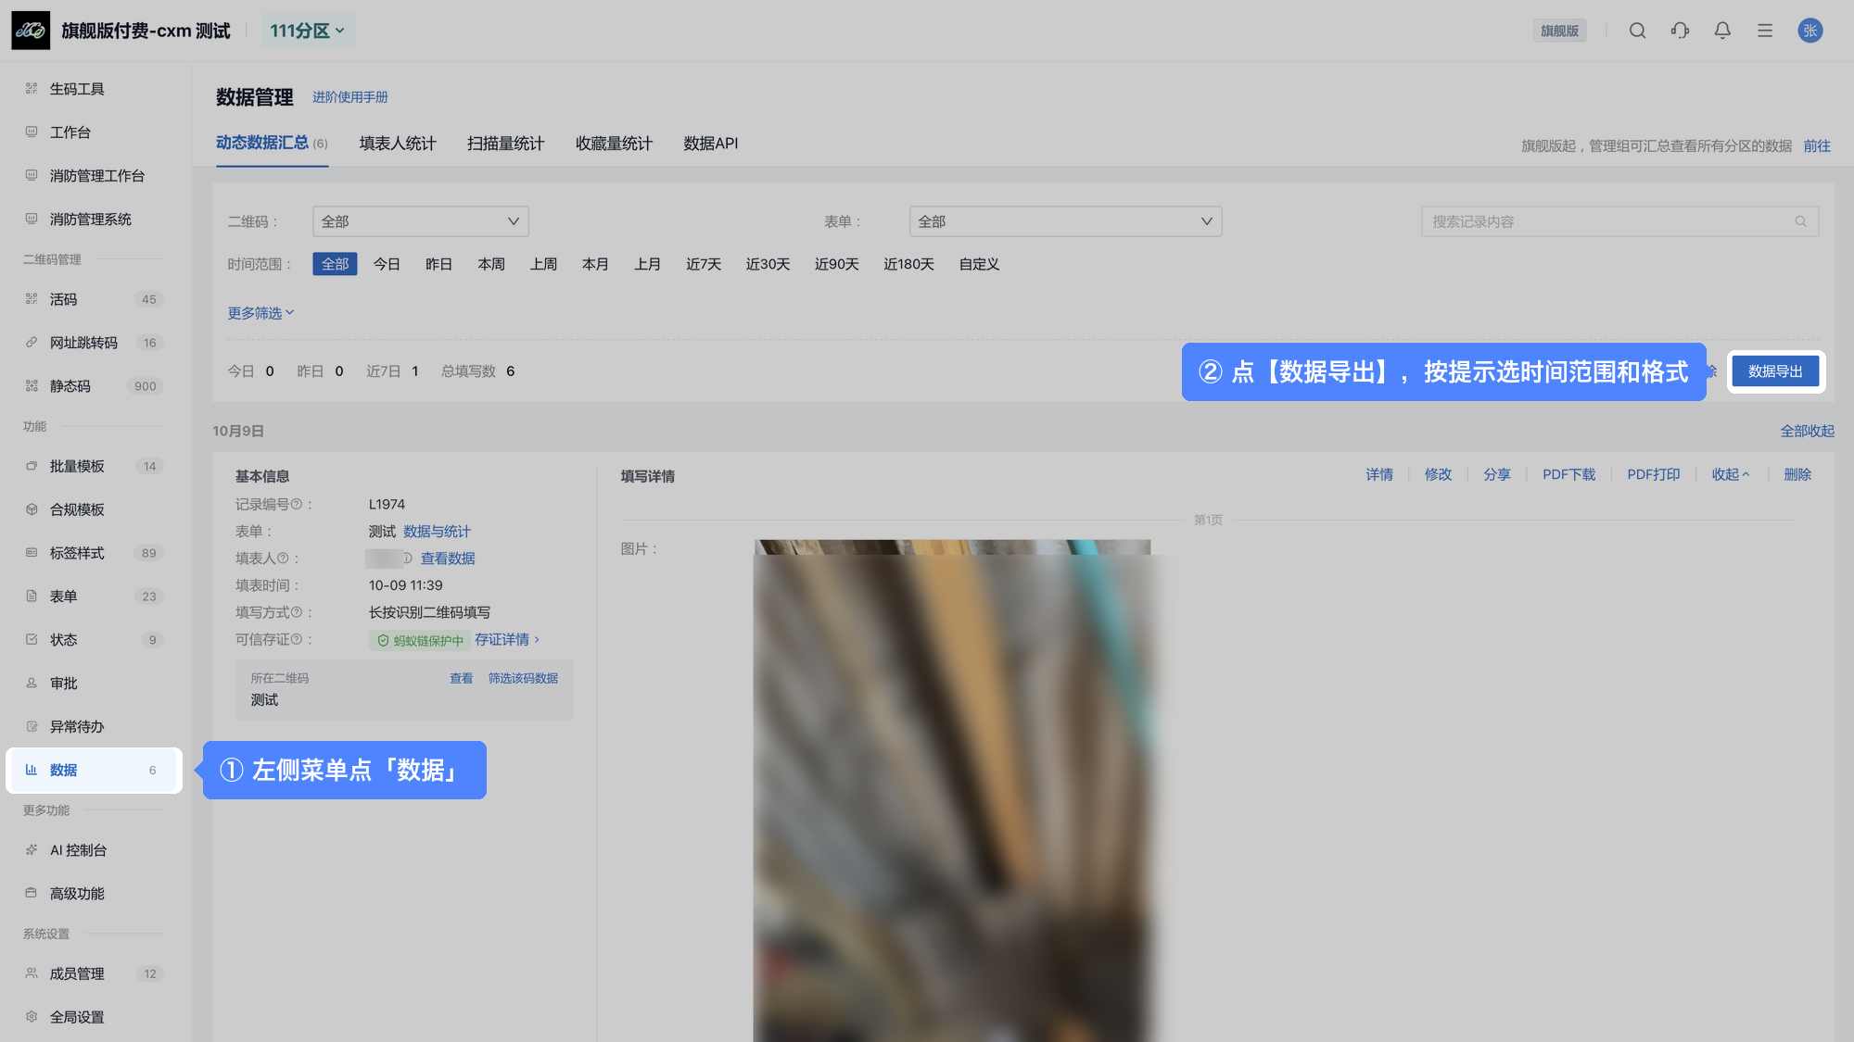Click the search magnifier icon in top bar
This screenshot has height=1042, width=1854.
coord(1637,31)
